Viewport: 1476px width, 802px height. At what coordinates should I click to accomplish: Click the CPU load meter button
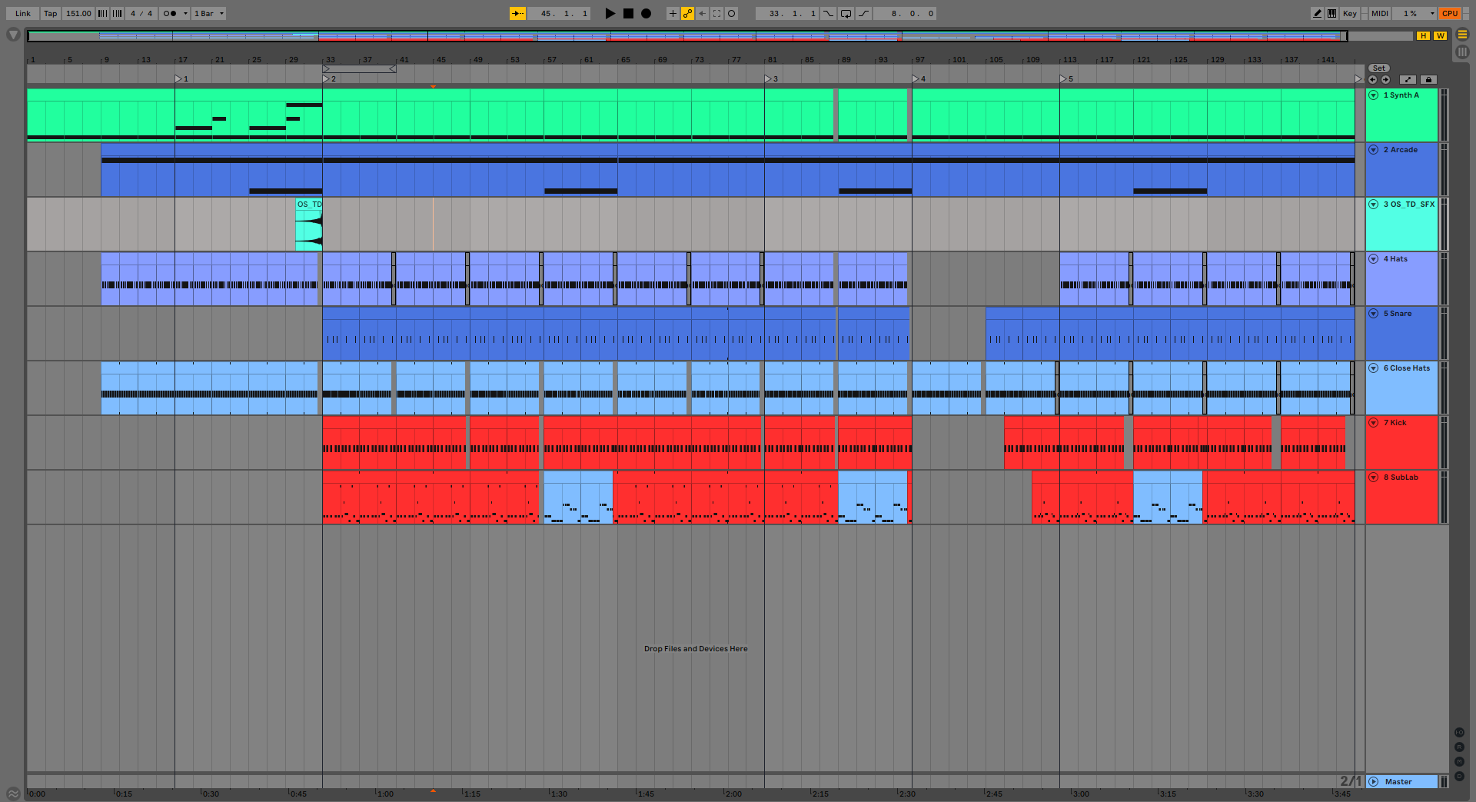(1449, 13)
